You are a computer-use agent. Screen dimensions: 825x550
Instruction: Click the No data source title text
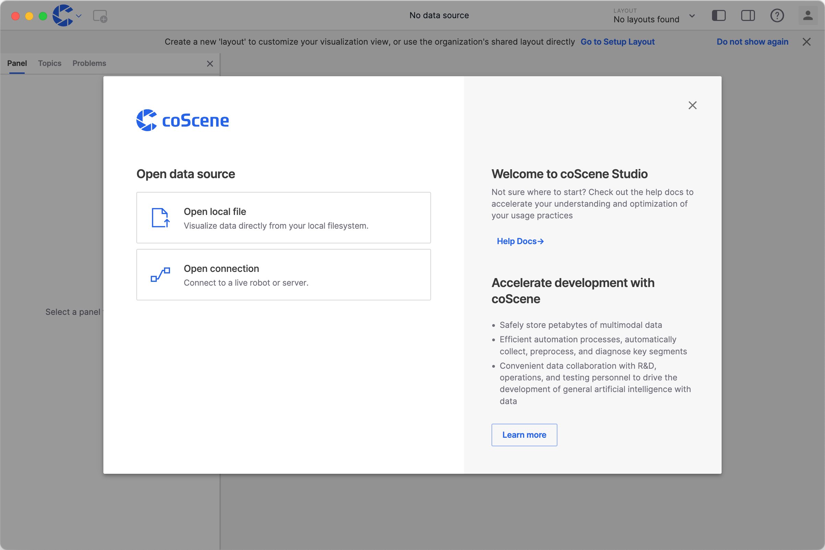[x=439, y=15]
